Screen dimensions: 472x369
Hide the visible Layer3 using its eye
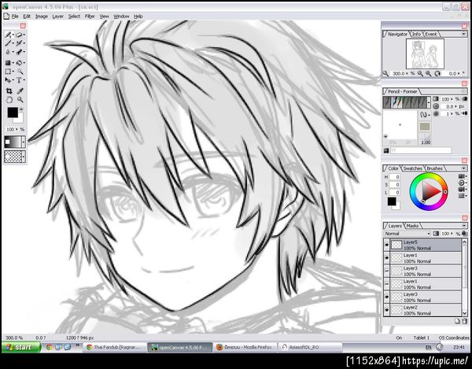(x=387, y=297)
